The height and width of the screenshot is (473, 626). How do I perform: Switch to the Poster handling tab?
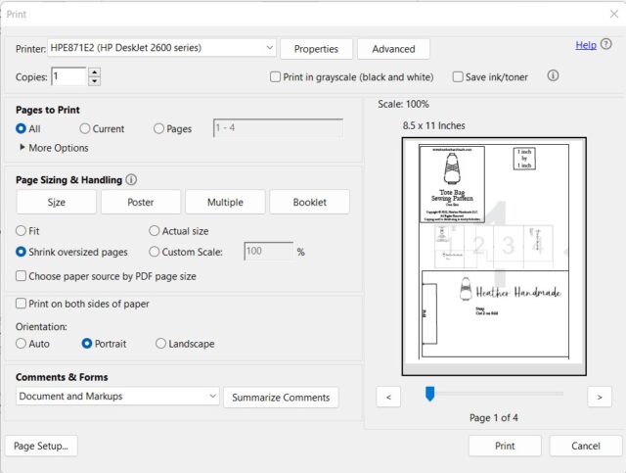141,203
